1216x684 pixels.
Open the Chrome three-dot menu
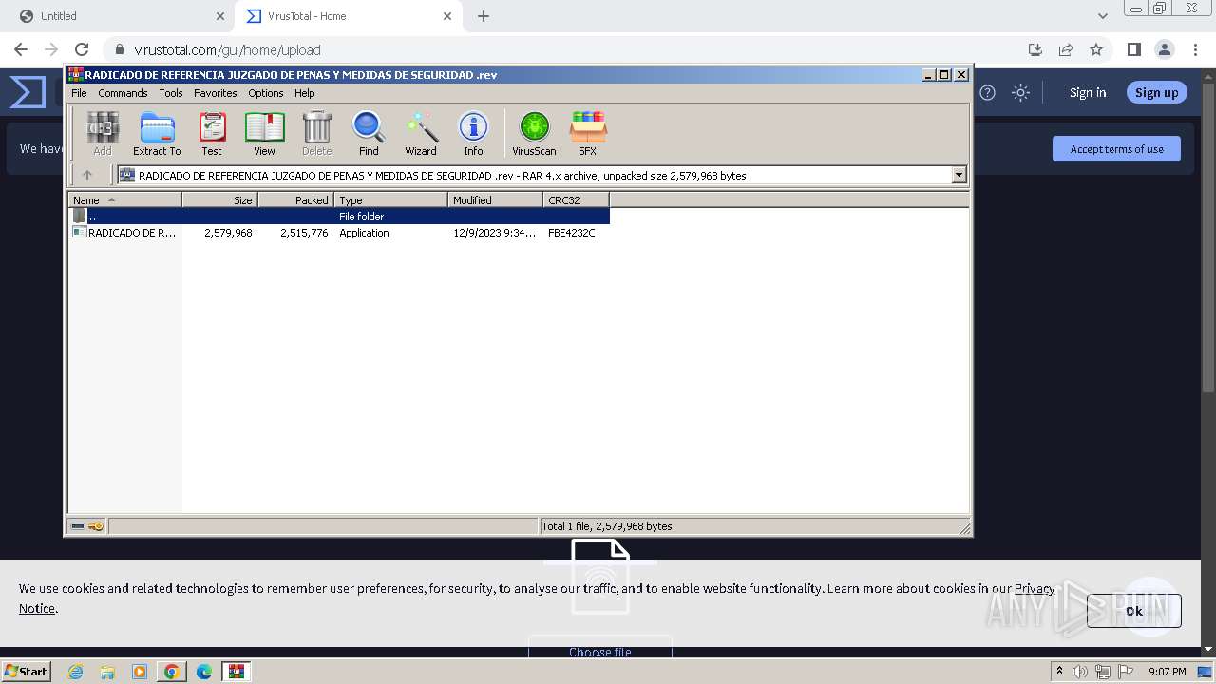tap(1195, 49)
